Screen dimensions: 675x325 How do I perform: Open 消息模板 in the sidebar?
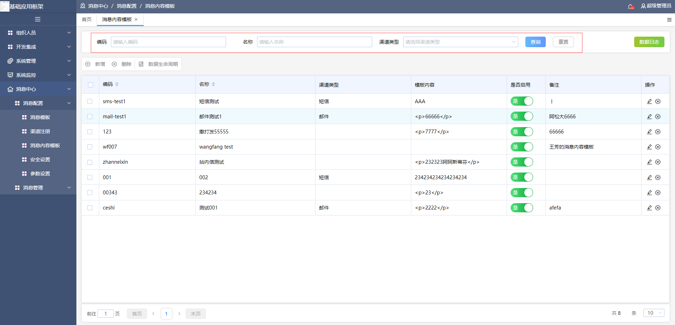pyautogui.click(x=38, y=117)
